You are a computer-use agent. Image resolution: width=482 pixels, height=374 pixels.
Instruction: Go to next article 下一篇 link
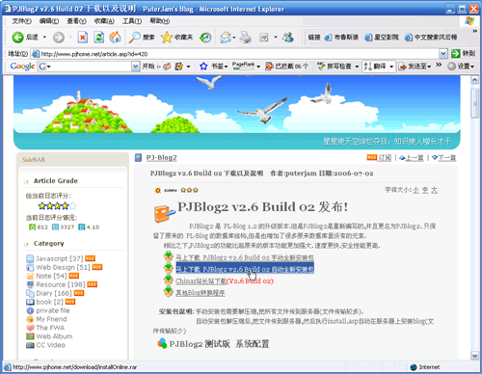point(446,158)
